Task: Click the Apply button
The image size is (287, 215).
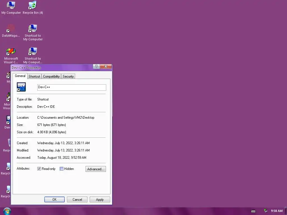Action: [x=100, y=199]
